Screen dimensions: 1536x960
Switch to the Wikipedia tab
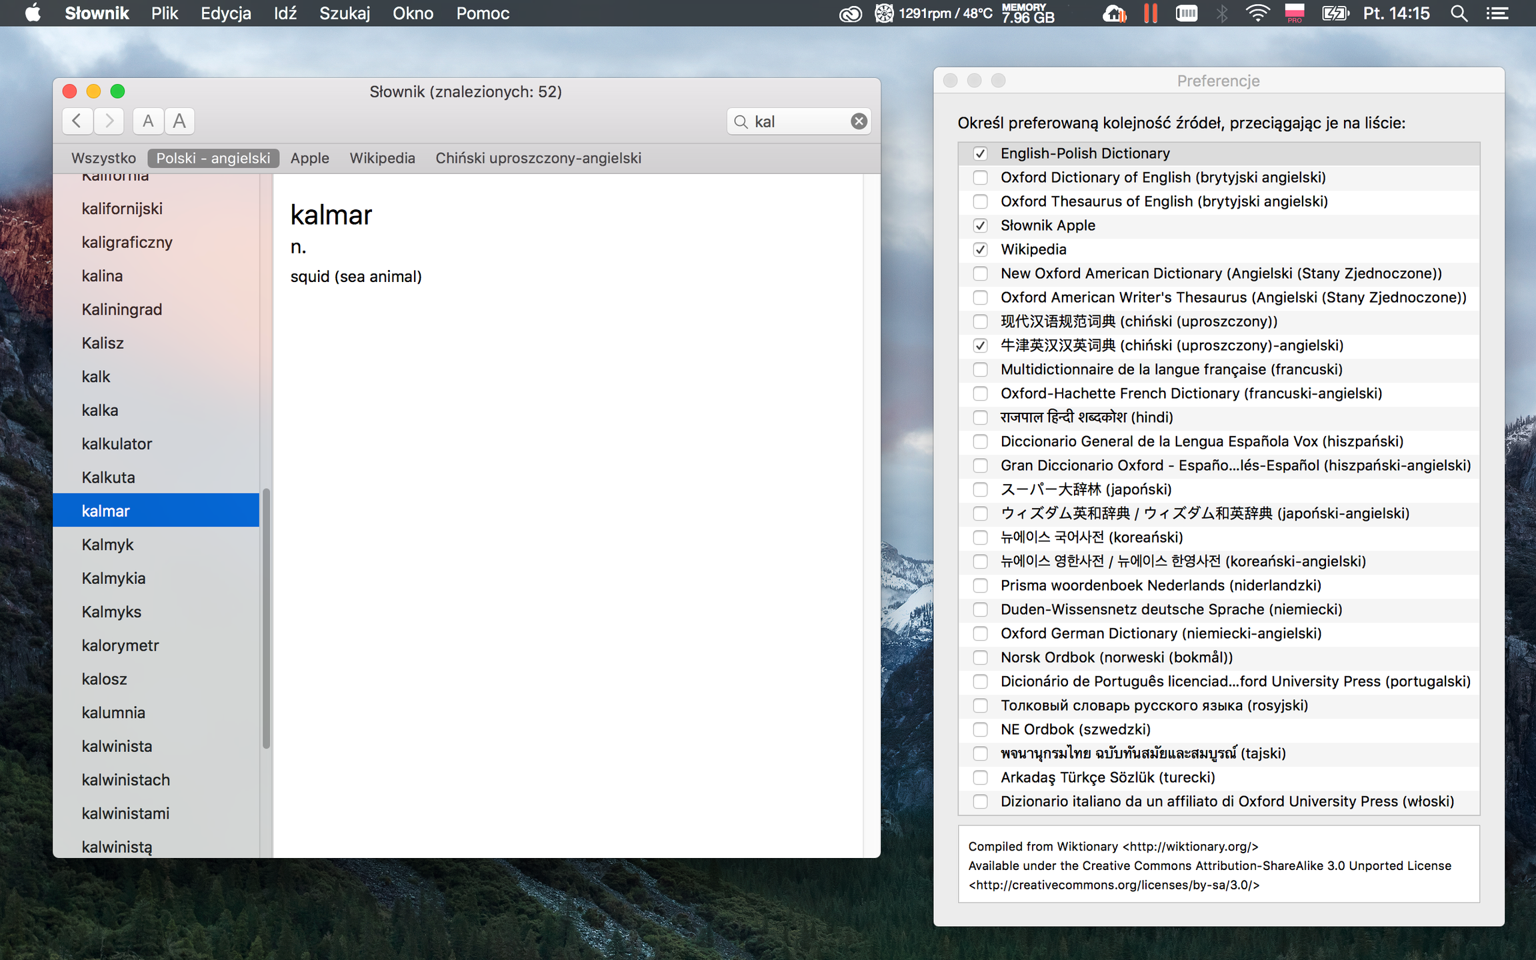pos(383,158)
